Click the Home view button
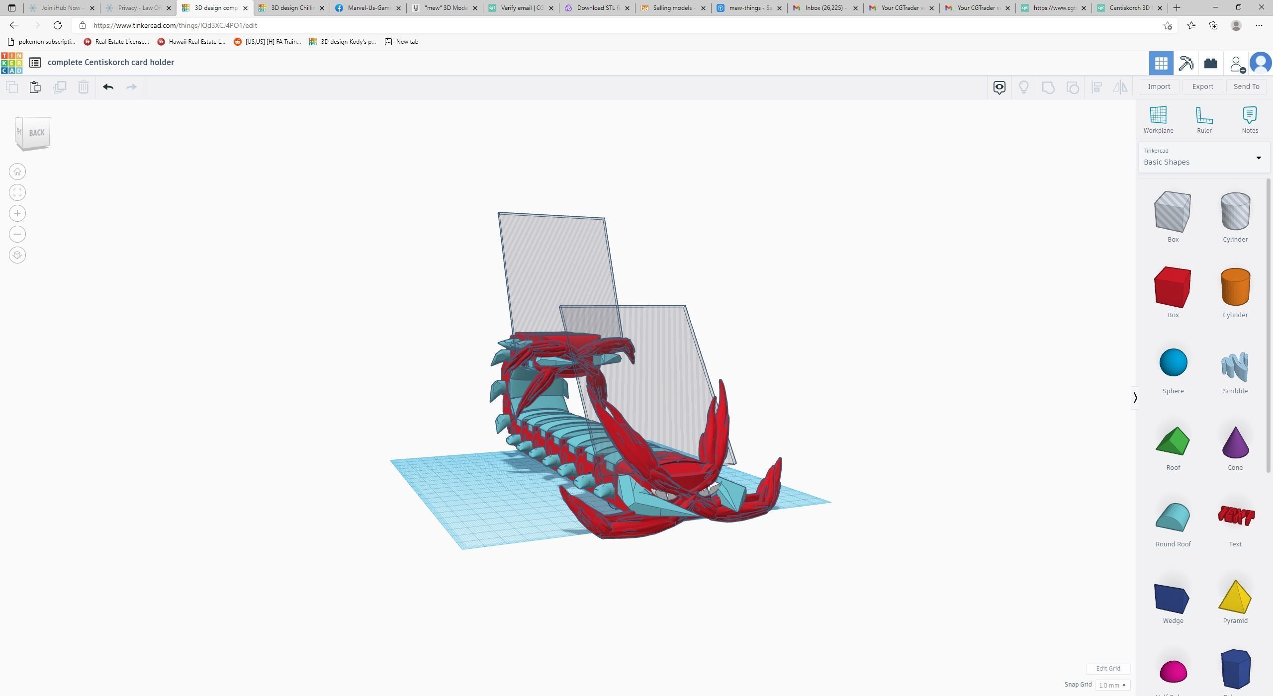 pos(17,172)
